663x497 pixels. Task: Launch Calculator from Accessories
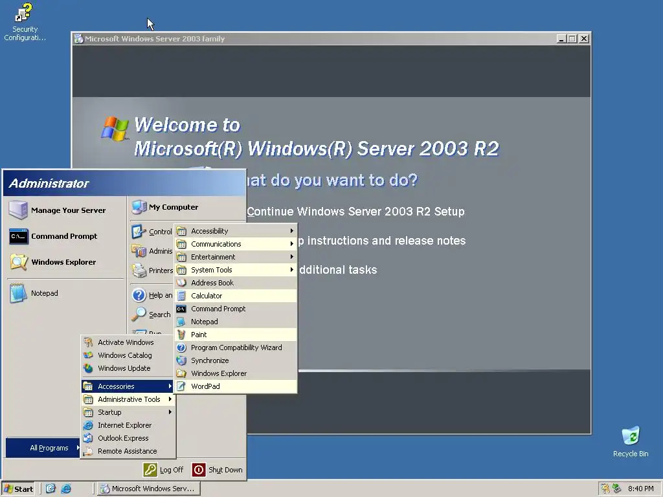236,296
